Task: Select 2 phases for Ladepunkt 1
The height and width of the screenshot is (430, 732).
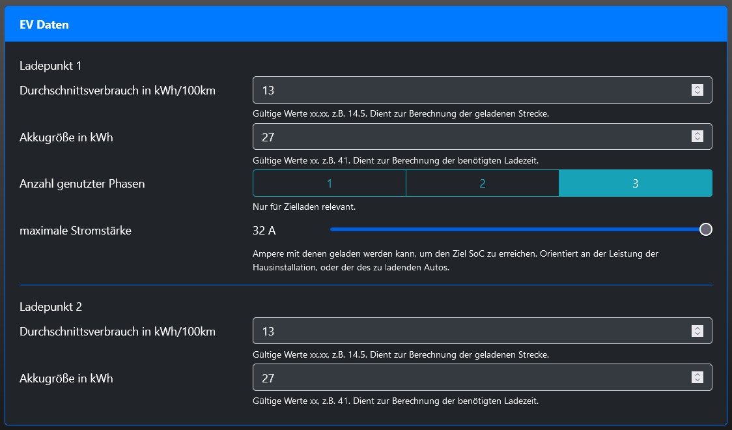Action: tap(482, 184)
